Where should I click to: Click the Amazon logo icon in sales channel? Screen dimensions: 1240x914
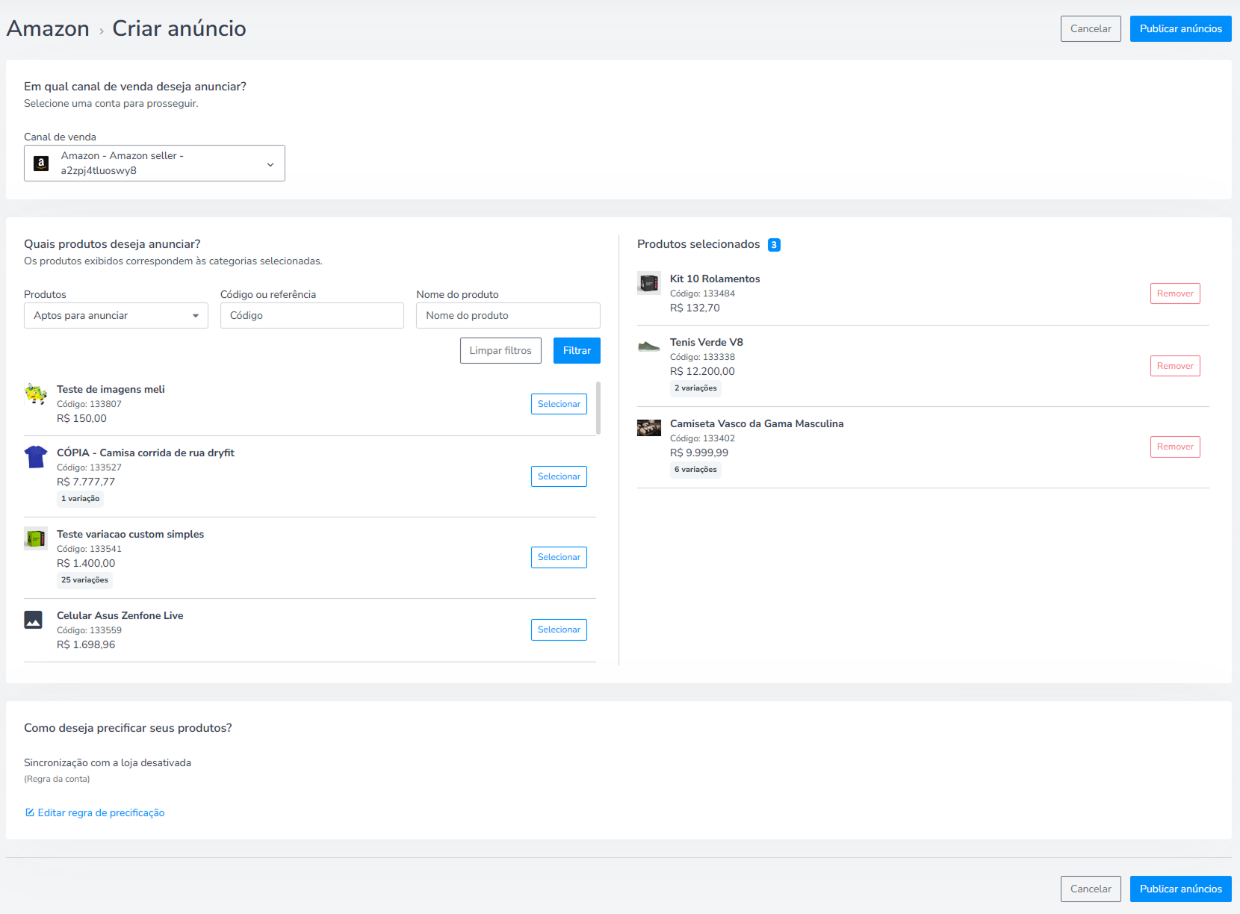(41, 163)
